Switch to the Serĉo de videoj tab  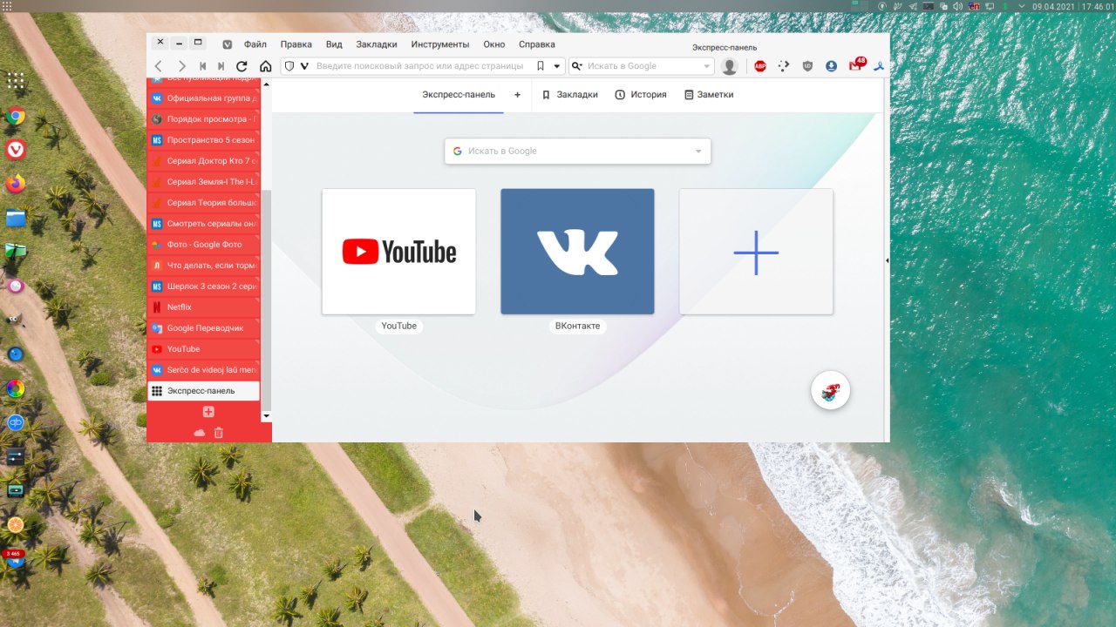[204, 370]
